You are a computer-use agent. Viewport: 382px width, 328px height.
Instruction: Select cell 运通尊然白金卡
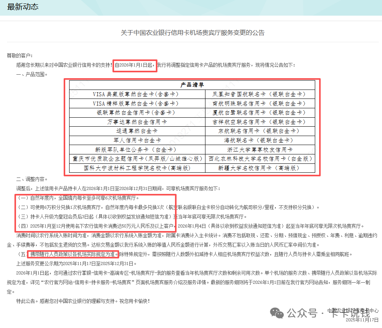pos(137,131)
